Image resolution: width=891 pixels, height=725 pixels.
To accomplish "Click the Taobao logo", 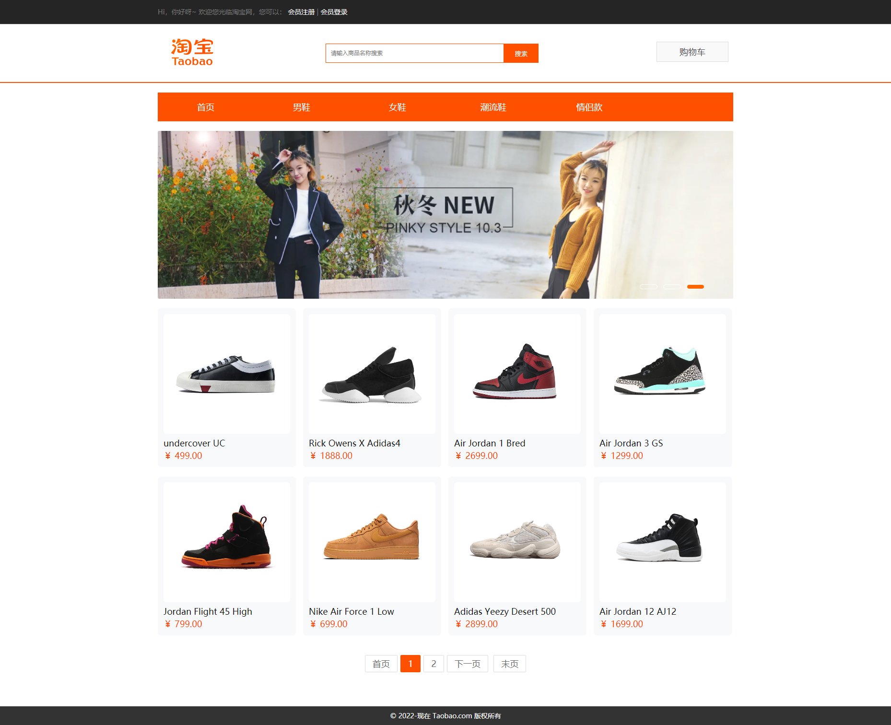I will tap(192, 52).
